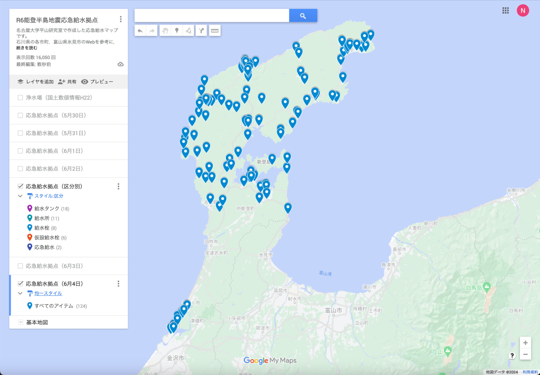Click the レイヤを追加 button

pyautogui.click(x=35, y=82)
